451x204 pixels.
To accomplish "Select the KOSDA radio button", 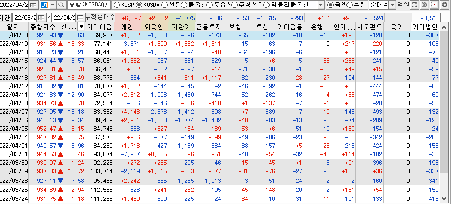I will tap(138, 5).
